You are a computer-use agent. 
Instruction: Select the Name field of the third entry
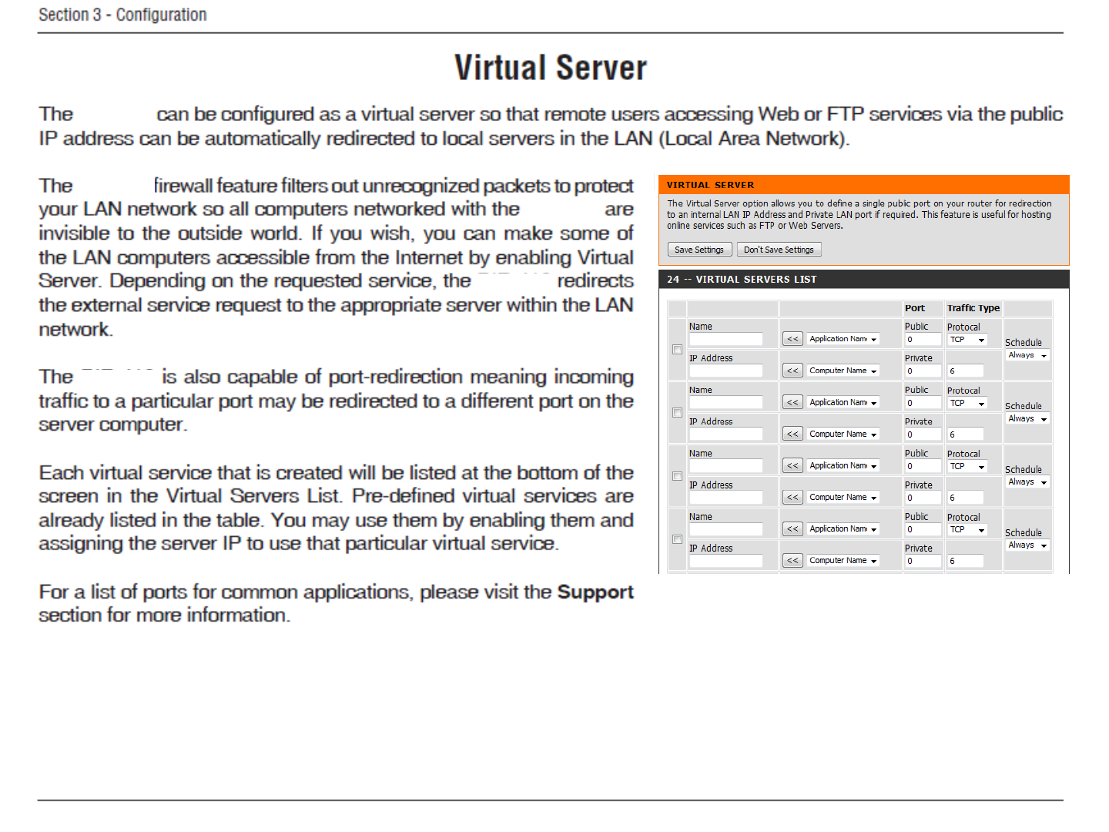(x=725, y=465)
